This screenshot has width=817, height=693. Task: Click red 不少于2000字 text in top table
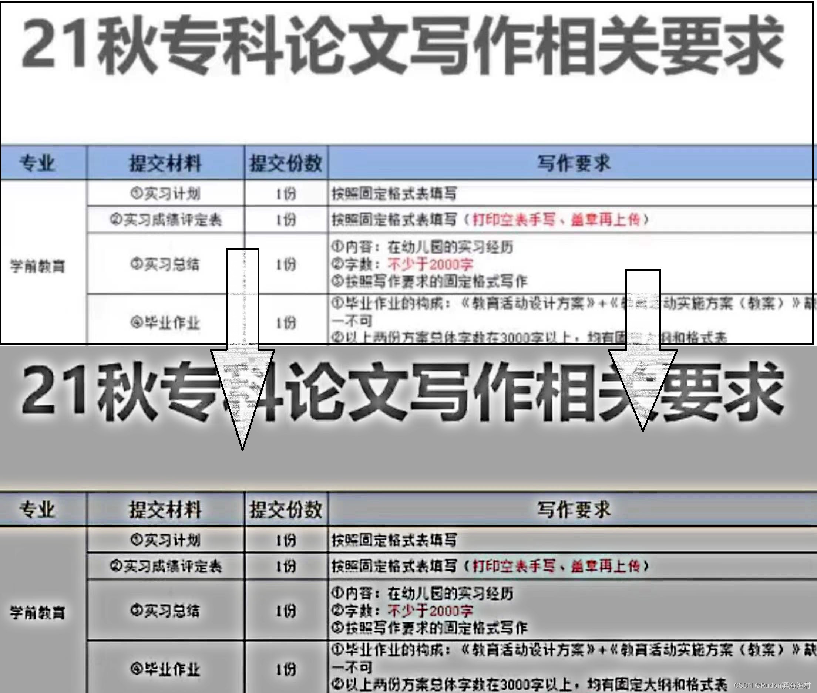coord(430,264)
